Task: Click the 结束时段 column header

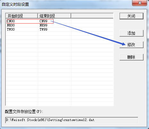Action: tap(54, 16)
